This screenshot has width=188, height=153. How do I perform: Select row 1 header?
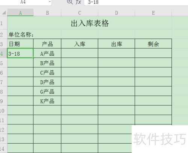click(3, 23)
